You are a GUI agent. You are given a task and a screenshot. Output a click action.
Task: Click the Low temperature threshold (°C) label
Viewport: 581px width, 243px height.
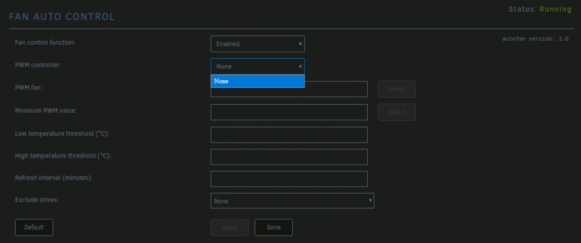(x=62, y=133)
